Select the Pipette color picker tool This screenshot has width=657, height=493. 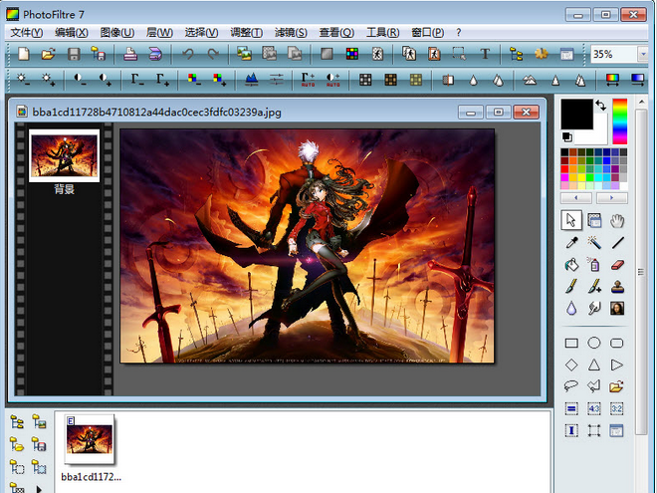tap(571, 242)
